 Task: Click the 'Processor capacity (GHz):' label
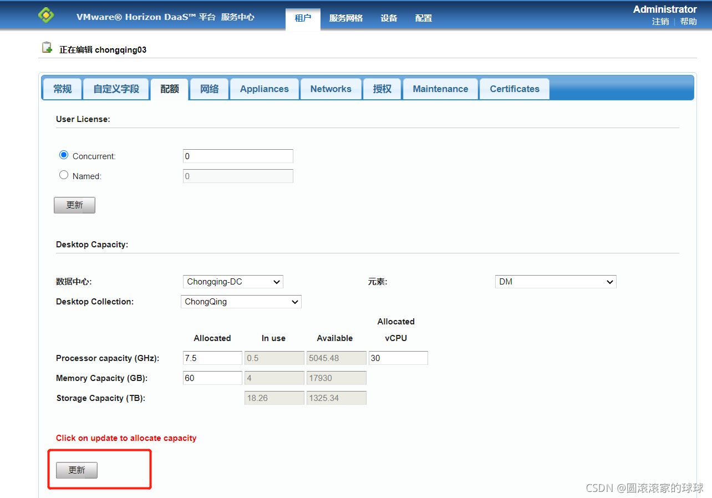[108, 358]
